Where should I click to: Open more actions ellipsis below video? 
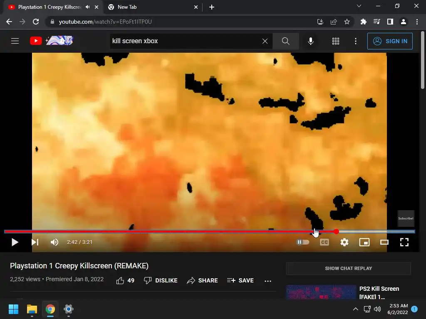(x=268, y=281)
